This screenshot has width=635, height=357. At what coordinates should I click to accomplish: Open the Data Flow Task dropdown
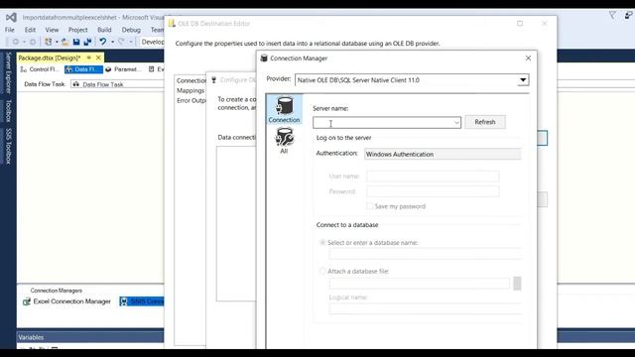(x=117, y=84)
